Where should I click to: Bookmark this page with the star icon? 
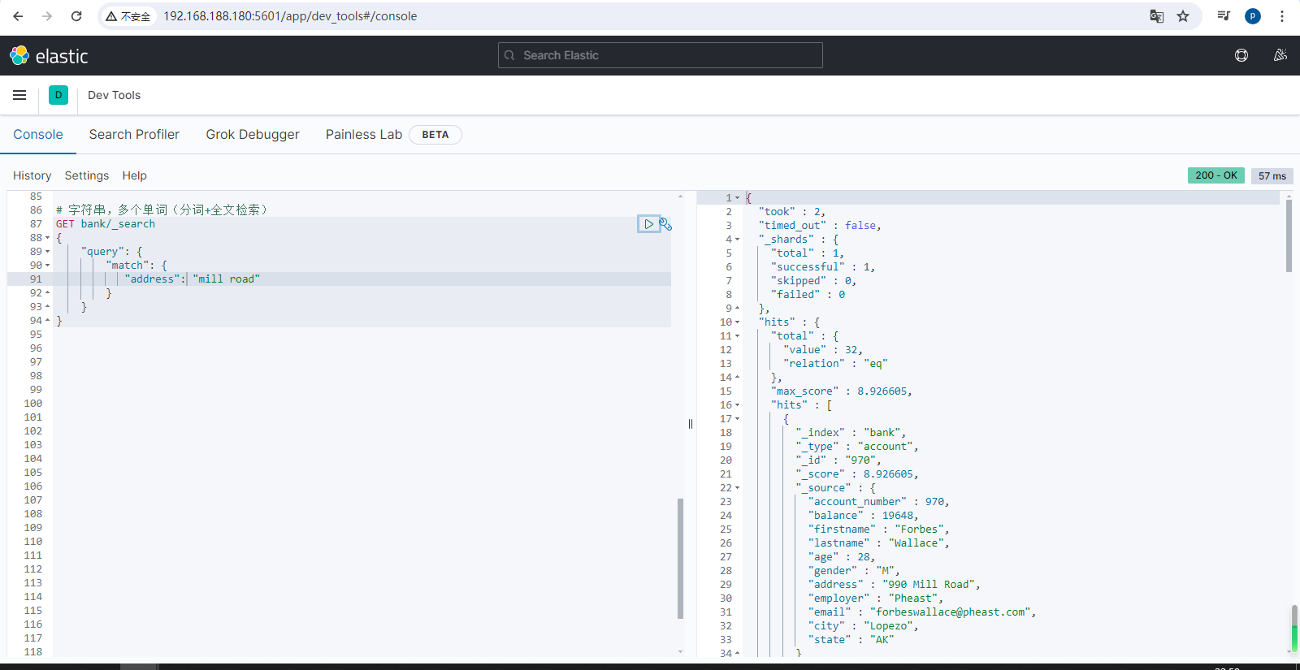(x=1183, y=16)
